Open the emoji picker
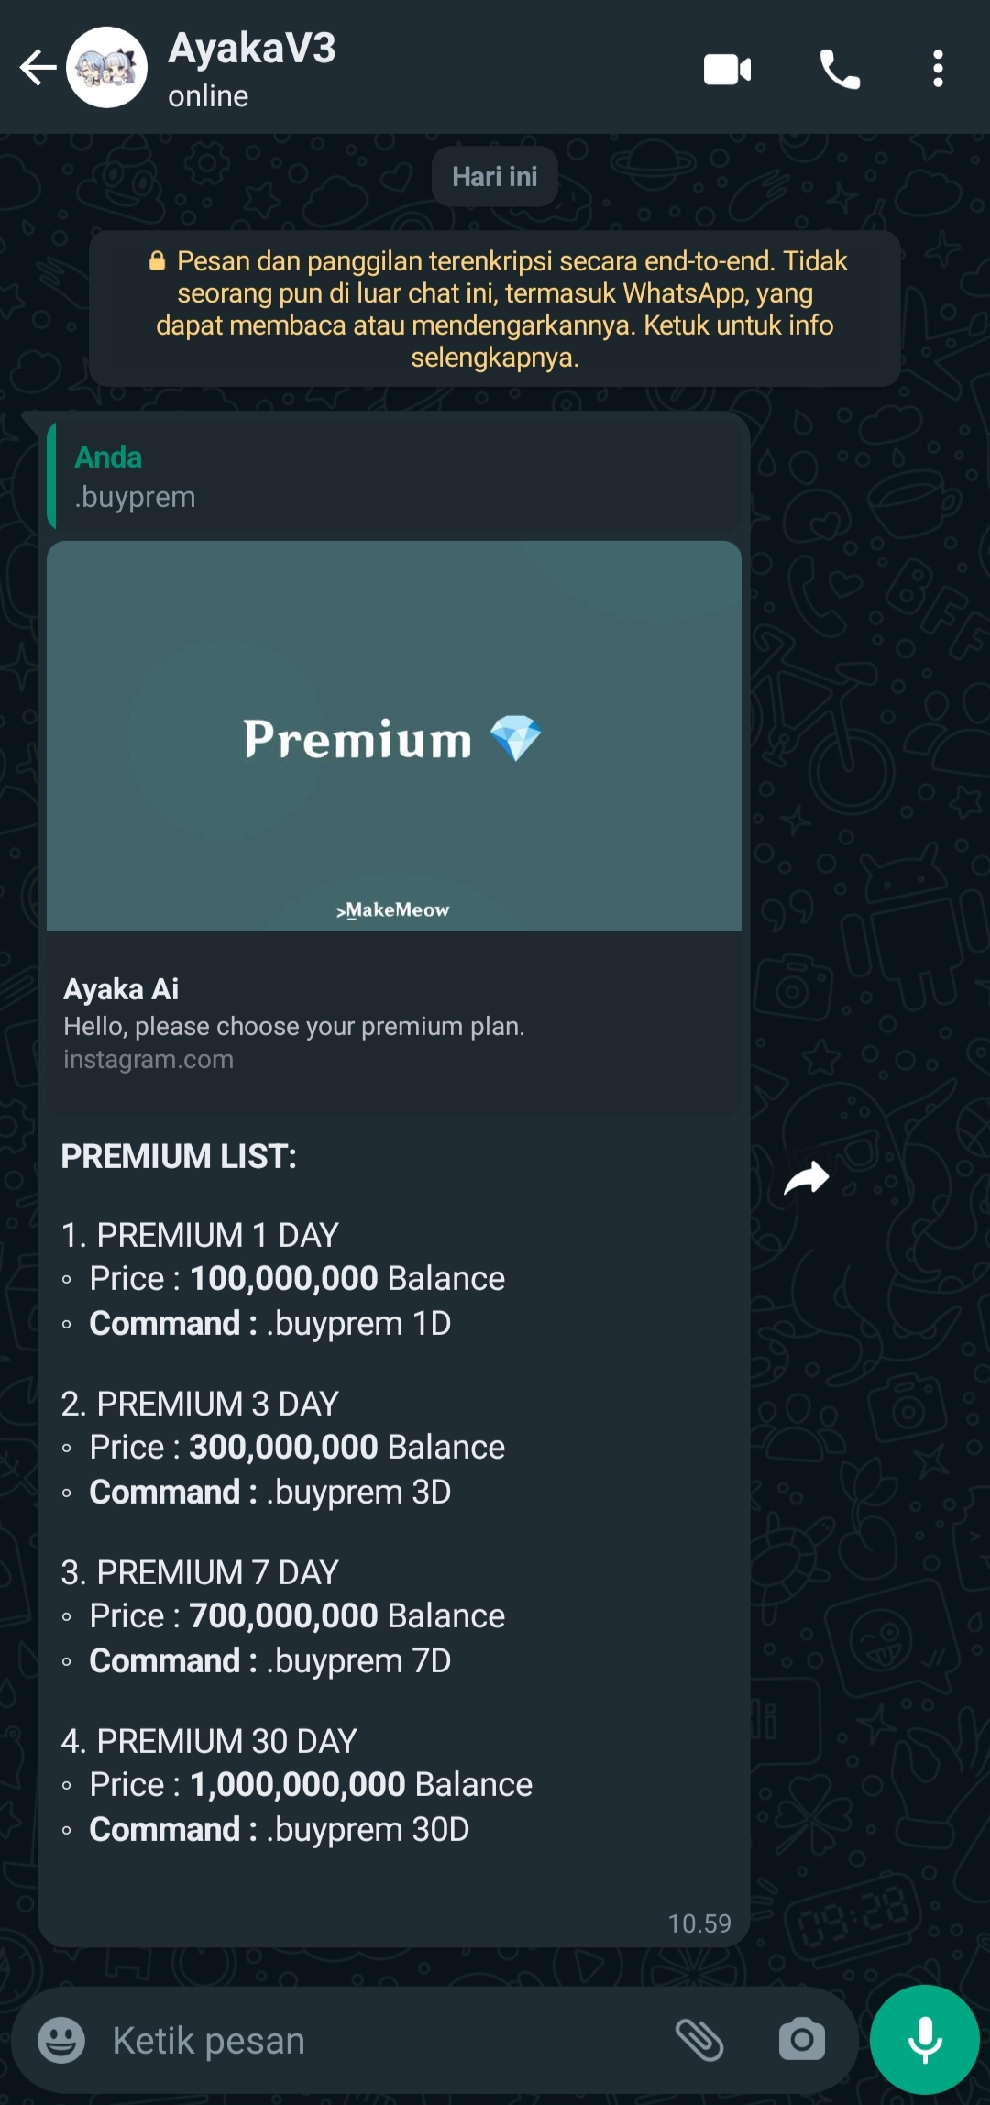 61,2040
